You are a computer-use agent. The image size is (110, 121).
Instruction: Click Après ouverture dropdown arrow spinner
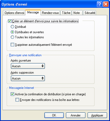tap(42, 66)
